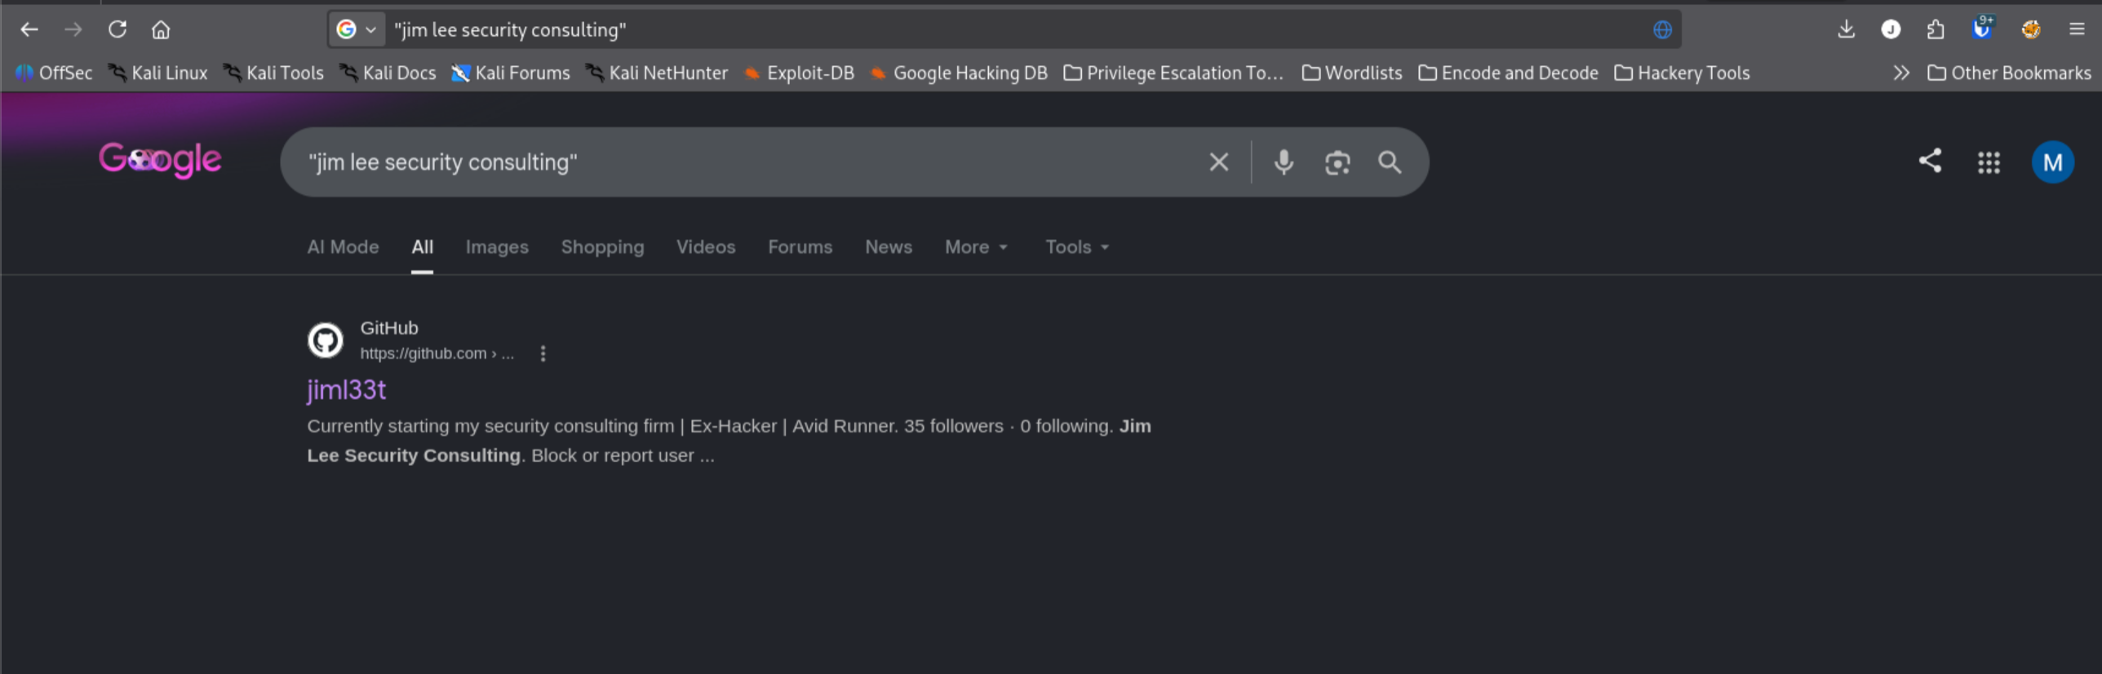Click the bold 'Lee Security Consulting' snippet text
Viewport: 2102px width, 674px height.
(x=414, y=455)
